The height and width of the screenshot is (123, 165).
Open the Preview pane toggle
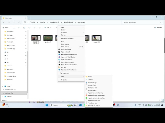(x=158, y=27)
